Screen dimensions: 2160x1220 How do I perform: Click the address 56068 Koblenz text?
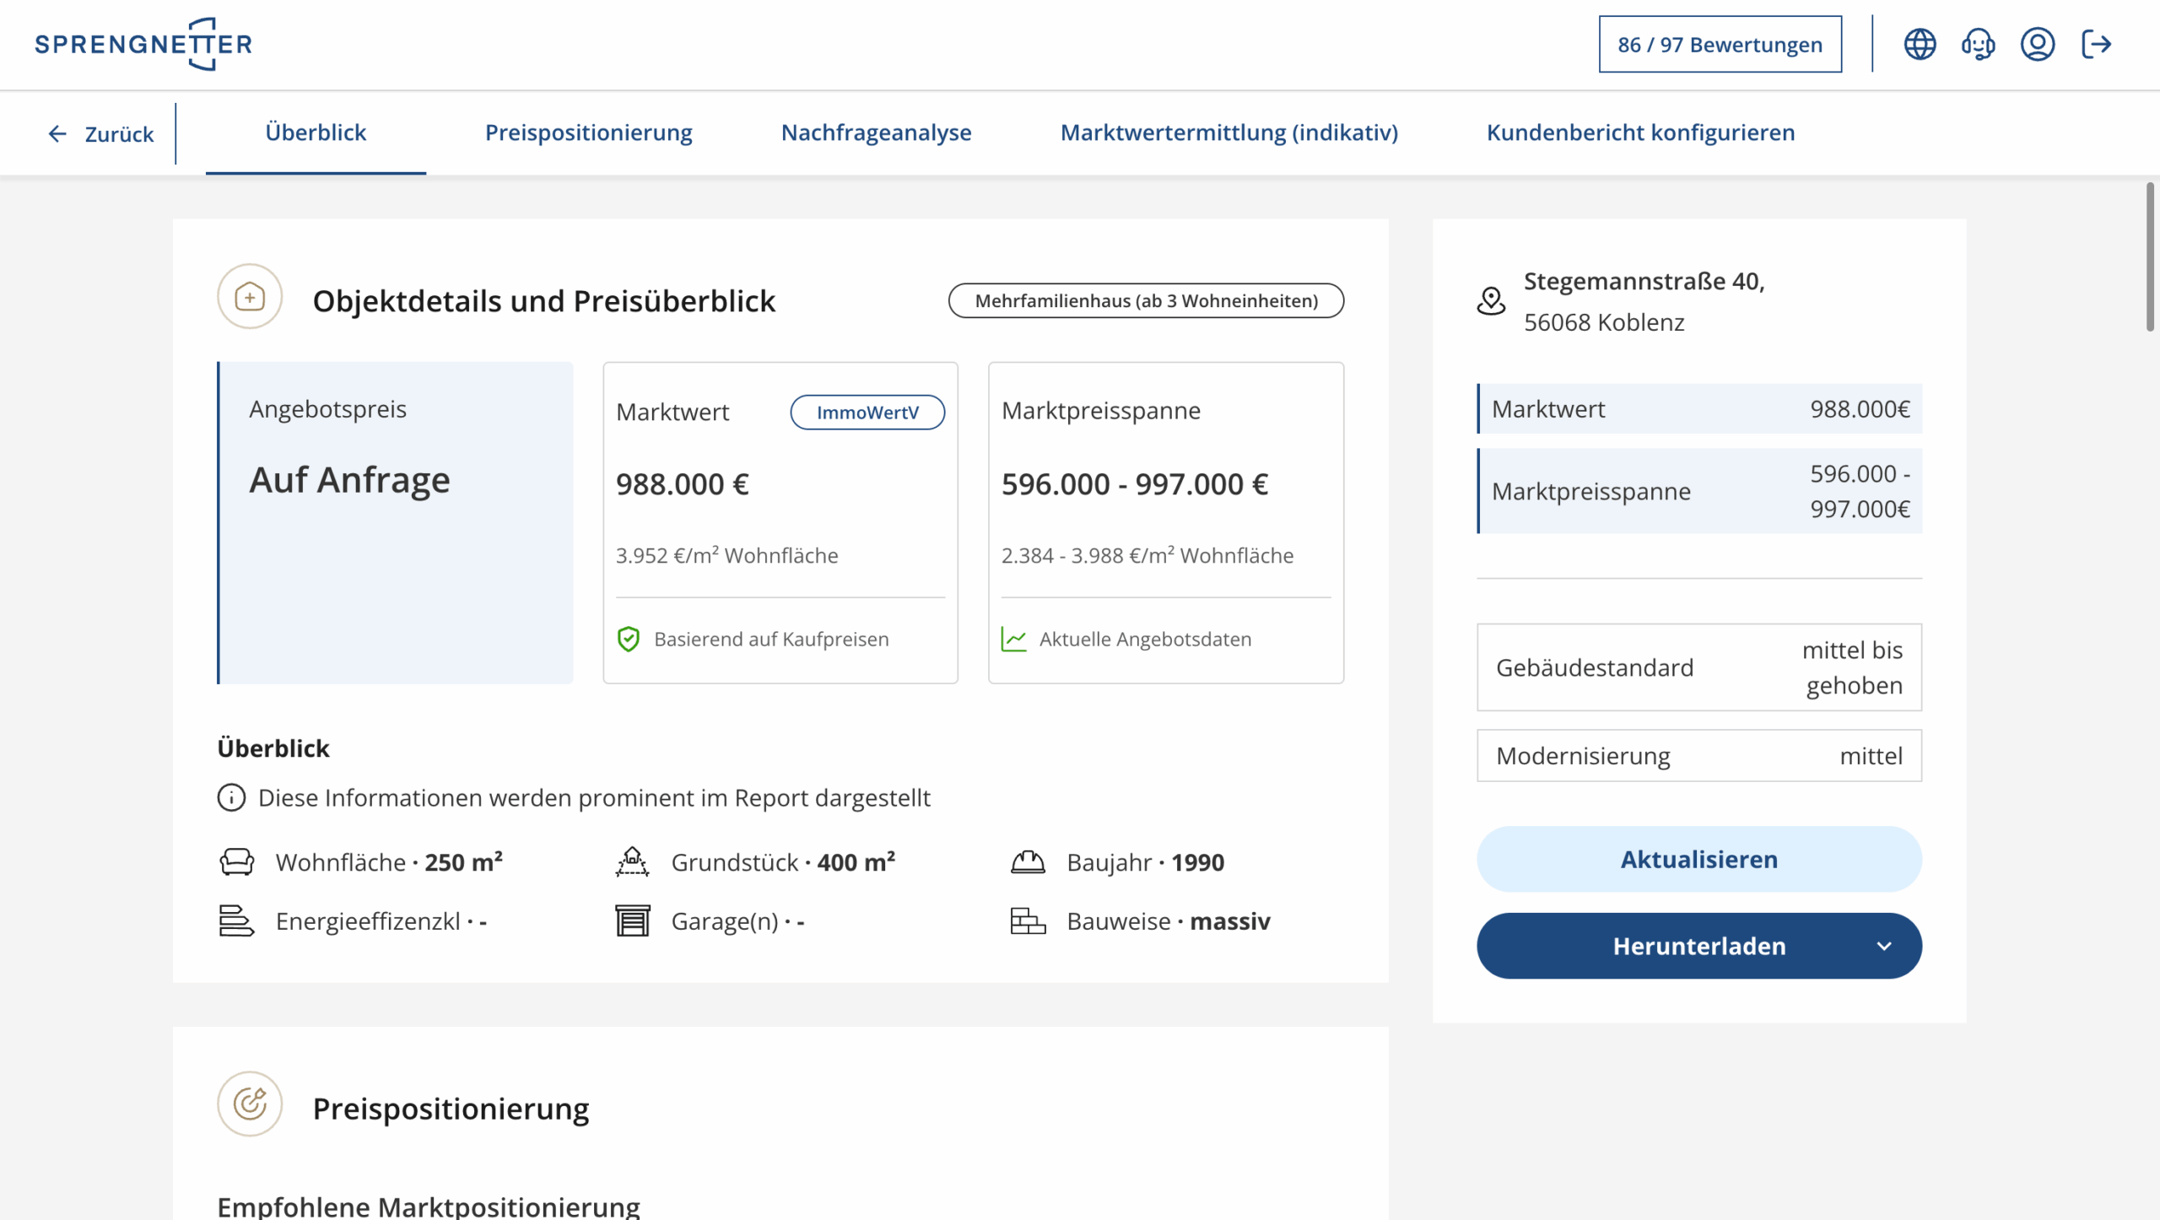(1604, 322)
